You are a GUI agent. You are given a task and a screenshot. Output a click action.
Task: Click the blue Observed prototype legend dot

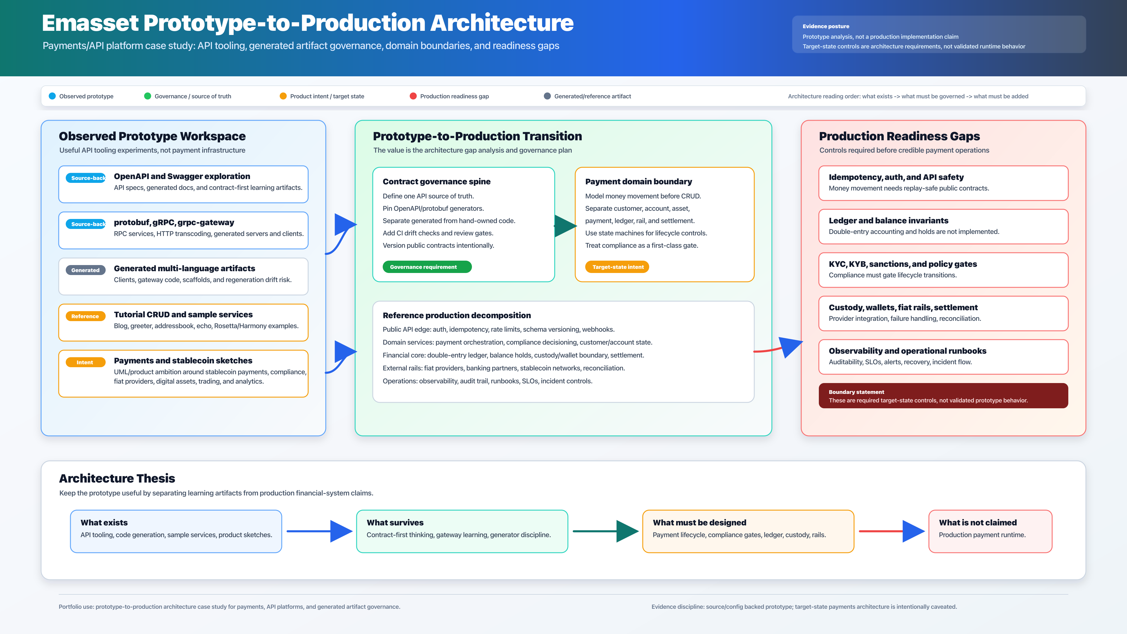click(52, 96)
